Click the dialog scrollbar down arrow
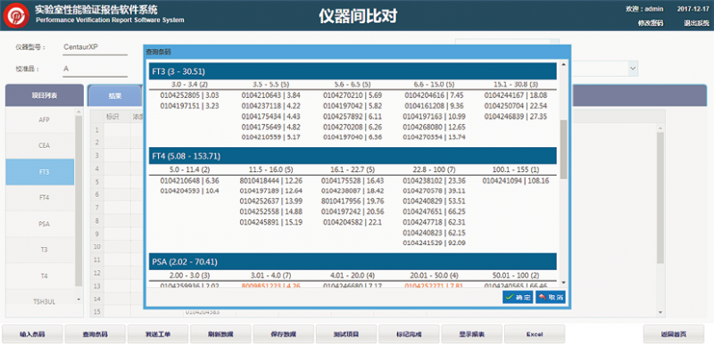The height and width of the screenshot is (345, 714). point(563,283)
